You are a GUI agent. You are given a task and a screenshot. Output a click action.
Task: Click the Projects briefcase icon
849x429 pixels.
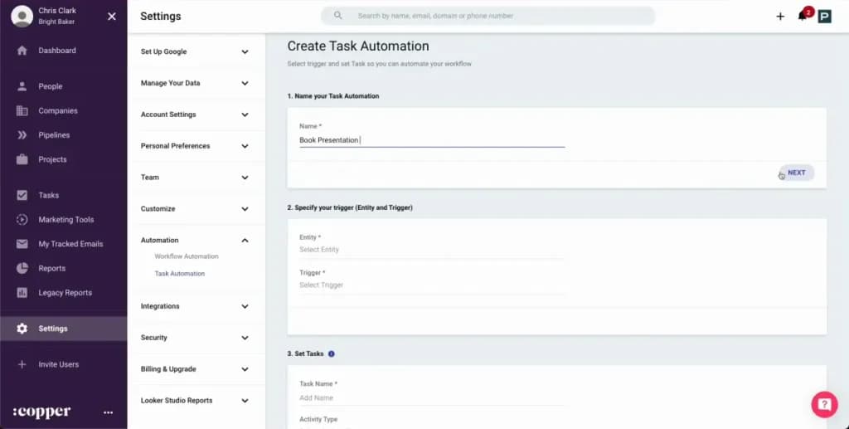coord(22,159)
